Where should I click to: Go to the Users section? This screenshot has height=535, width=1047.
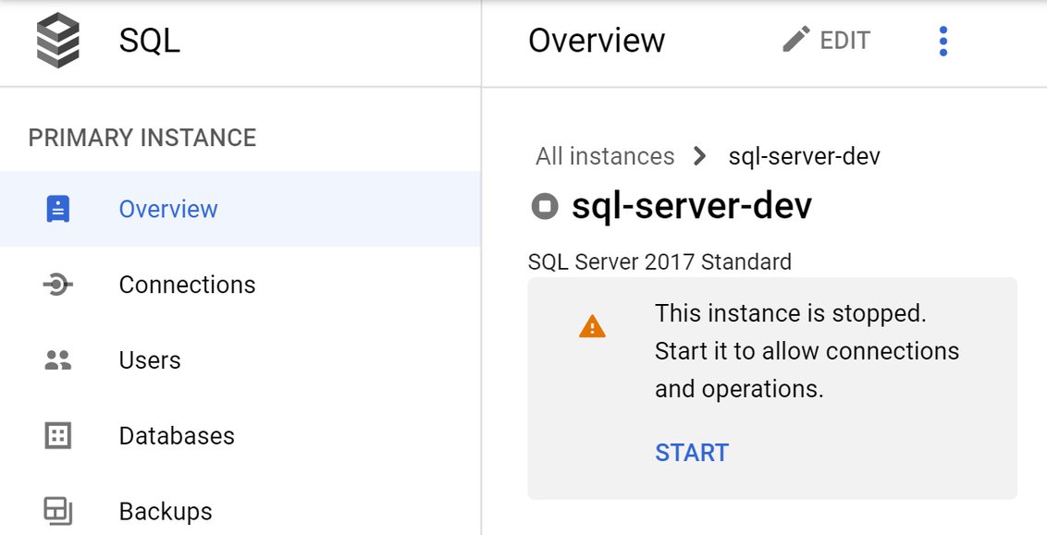click(x=240, y=360)
